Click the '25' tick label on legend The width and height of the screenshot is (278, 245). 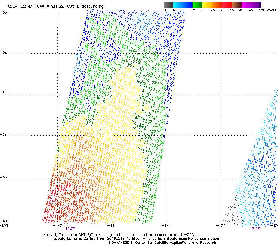[x=212, y=10]
